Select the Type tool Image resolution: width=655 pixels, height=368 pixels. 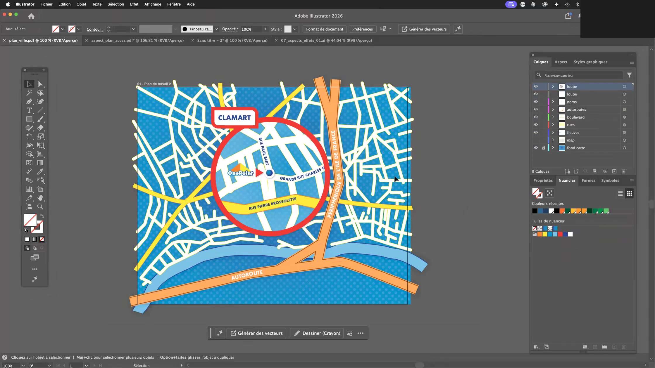pyautogui.click(x=29, y=110)
